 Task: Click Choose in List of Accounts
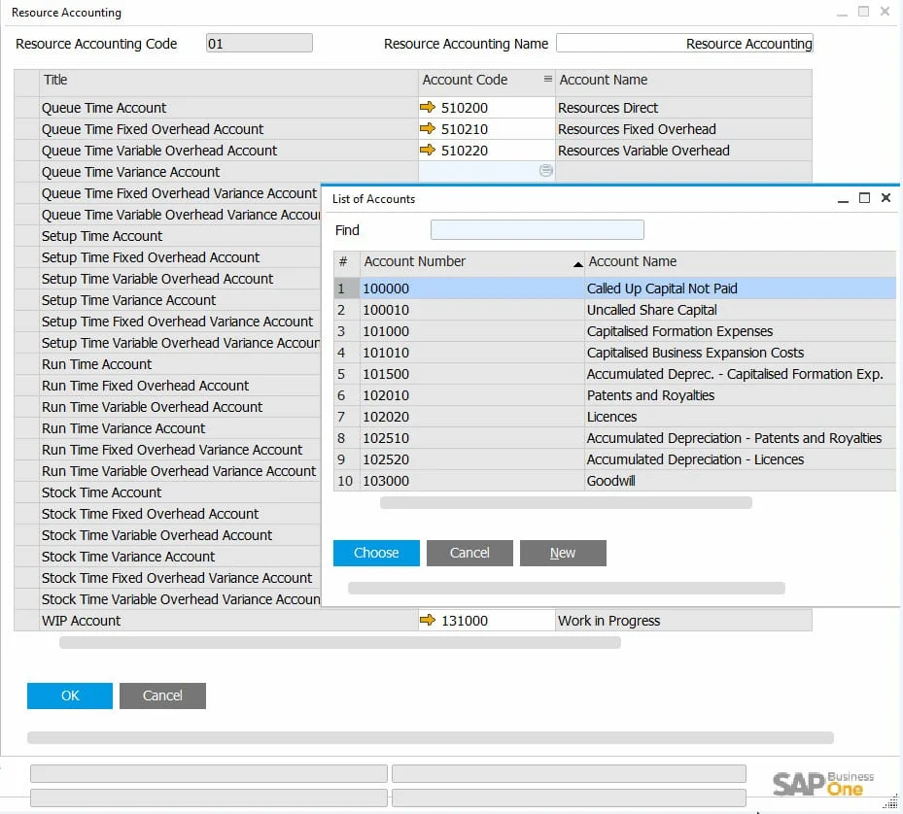coord(376,553)
